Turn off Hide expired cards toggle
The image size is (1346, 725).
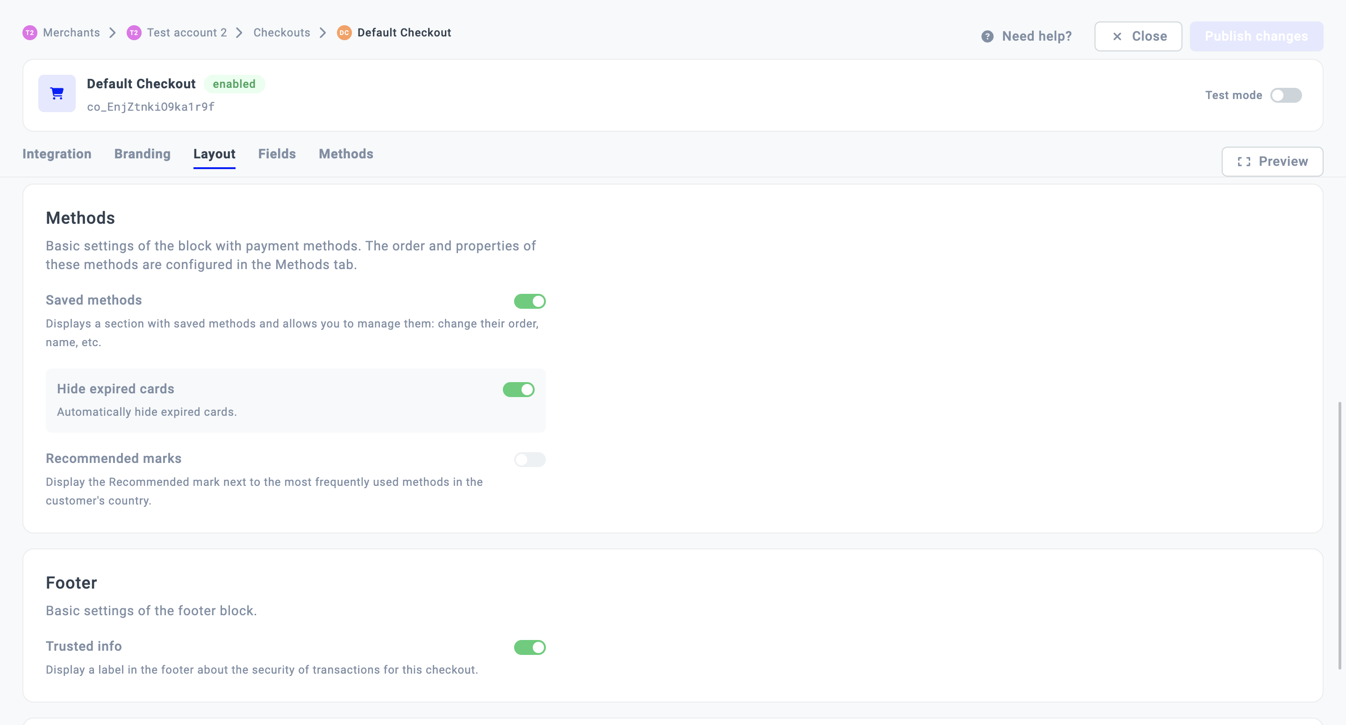[518, 390]
